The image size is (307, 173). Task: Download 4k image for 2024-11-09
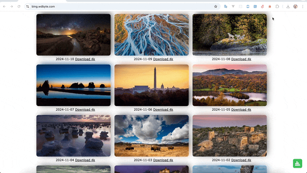pos(163,59)
